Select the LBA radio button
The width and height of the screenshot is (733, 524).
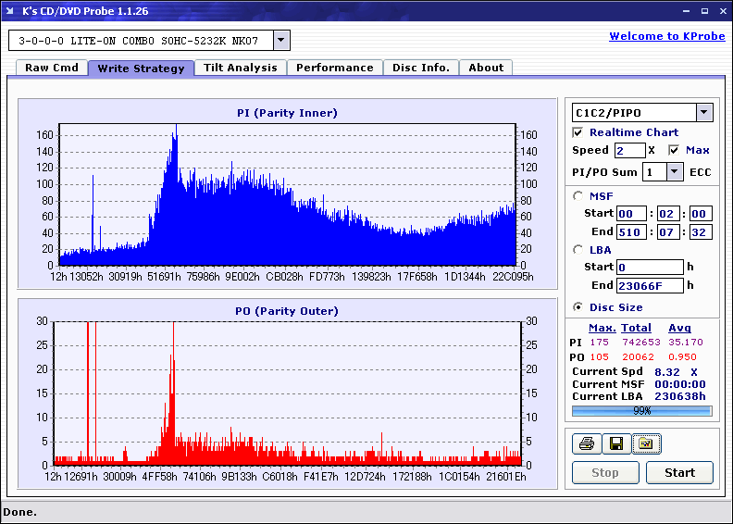point(578,250)
